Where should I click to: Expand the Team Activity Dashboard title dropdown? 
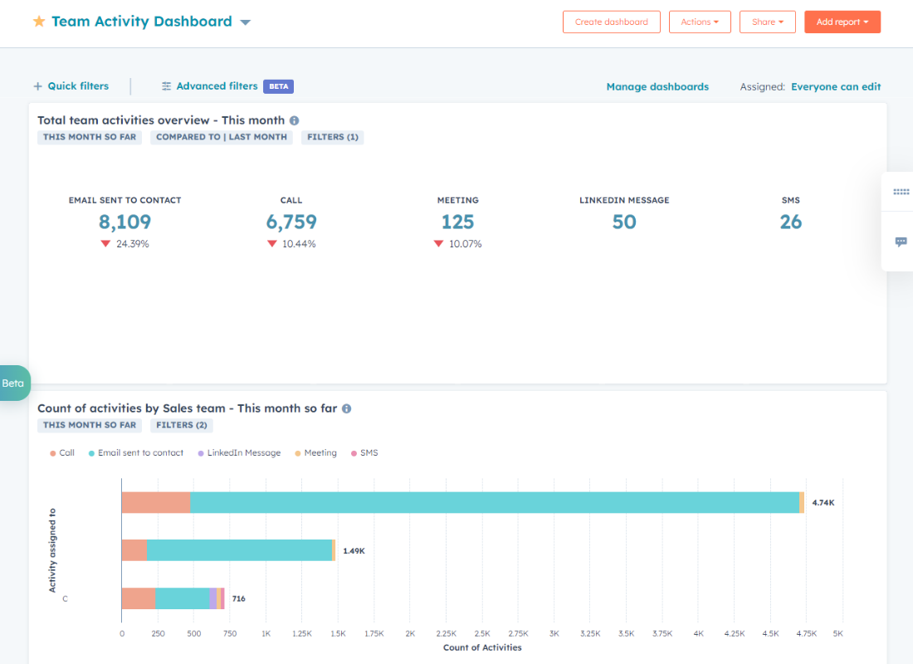click(x=245, y=22)
